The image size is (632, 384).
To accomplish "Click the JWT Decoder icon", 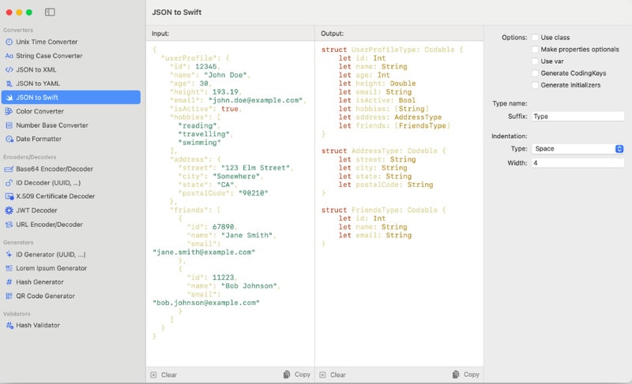I will (x=9, y=211).
